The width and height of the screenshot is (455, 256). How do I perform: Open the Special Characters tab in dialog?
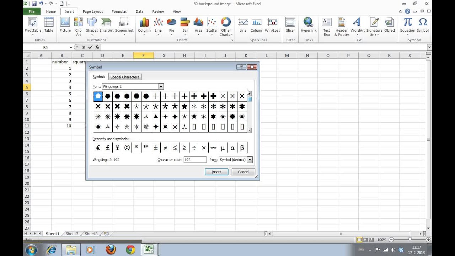125,77
